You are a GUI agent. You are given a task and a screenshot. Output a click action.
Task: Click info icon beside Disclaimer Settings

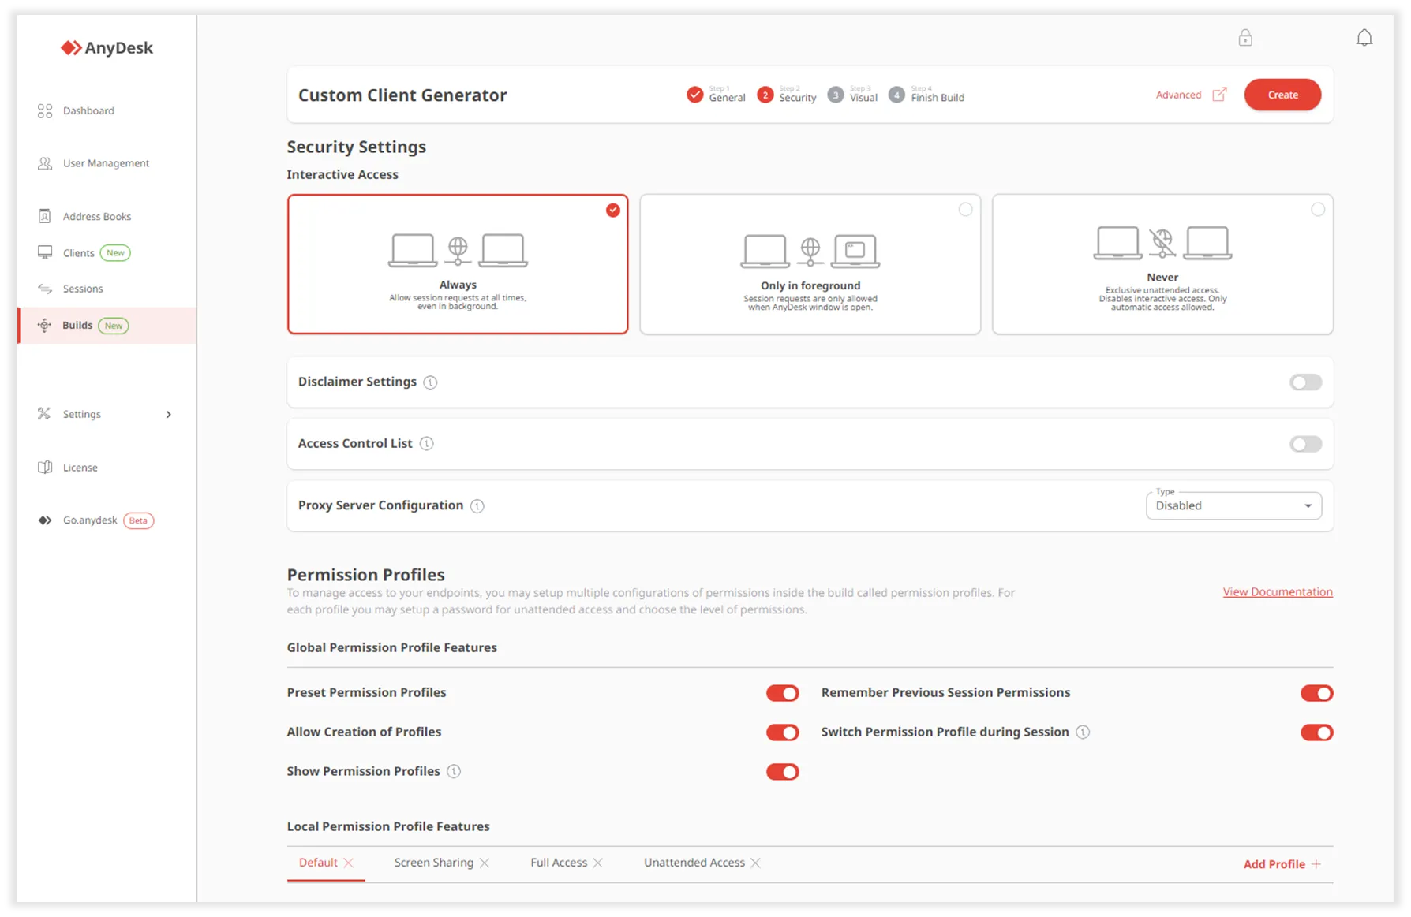tap(430, 382)
